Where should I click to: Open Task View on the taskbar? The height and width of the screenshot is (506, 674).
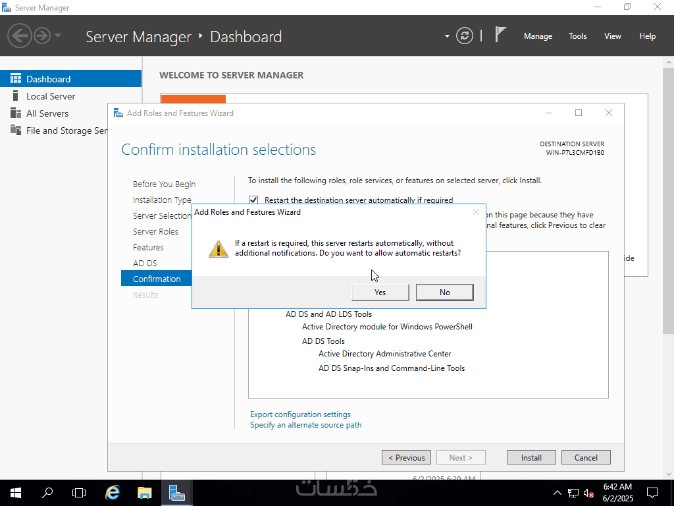[79, 493]
